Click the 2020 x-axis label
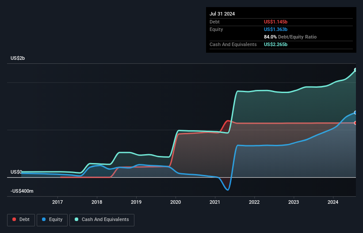Screen dimensions: 363x233 pyautogui.click(x=176, y=202)
